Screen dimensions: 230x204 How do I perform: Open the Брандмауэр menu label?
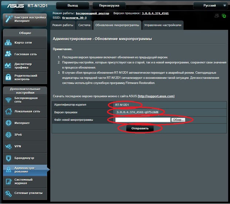(24, 158)
